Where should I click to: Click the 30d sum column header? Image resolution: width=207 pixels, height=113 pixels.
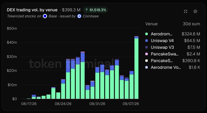pos(191,24)
